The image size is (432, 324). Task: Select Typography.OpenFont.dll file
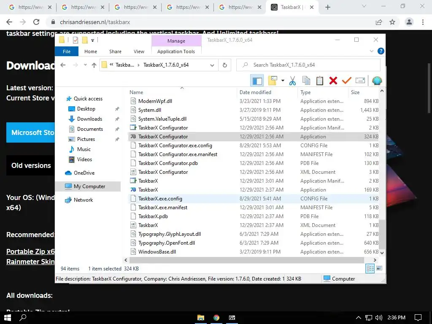254,243
